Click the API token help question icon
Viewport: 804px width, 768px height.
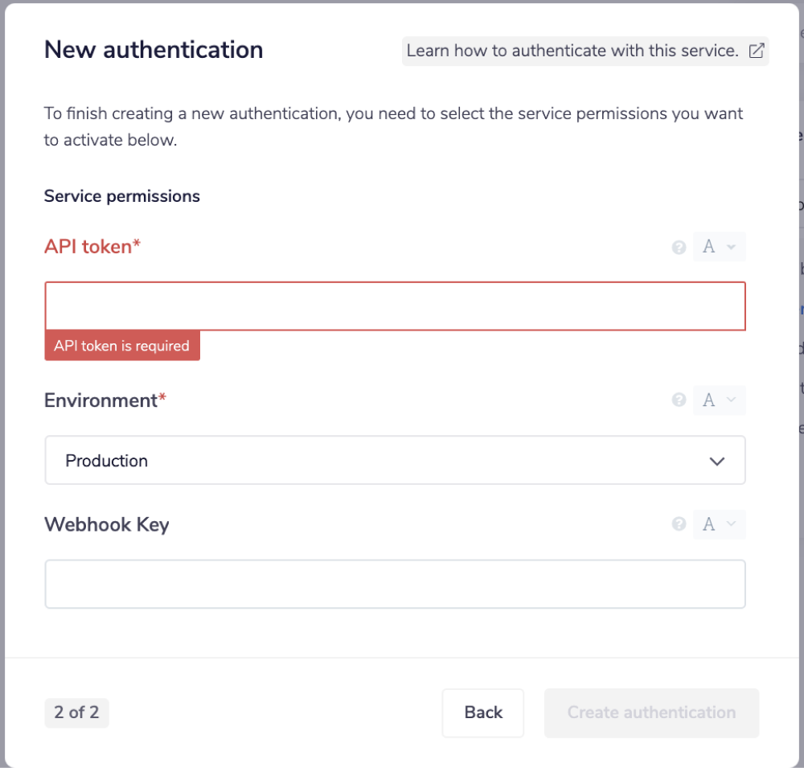[679, 247]
